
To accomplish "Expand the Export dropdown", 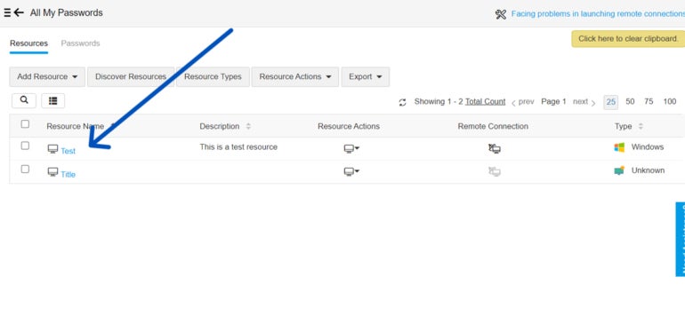I will [366, 76].
